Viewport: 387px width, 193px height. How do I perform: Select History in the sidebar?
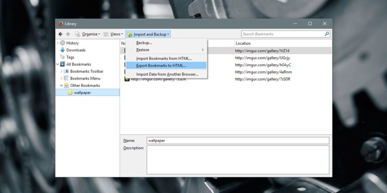pyautogui.click(x=72, y=43)
